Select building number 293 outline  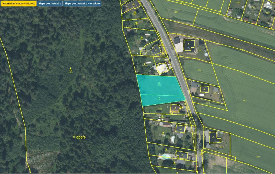(x=204, y=89)
